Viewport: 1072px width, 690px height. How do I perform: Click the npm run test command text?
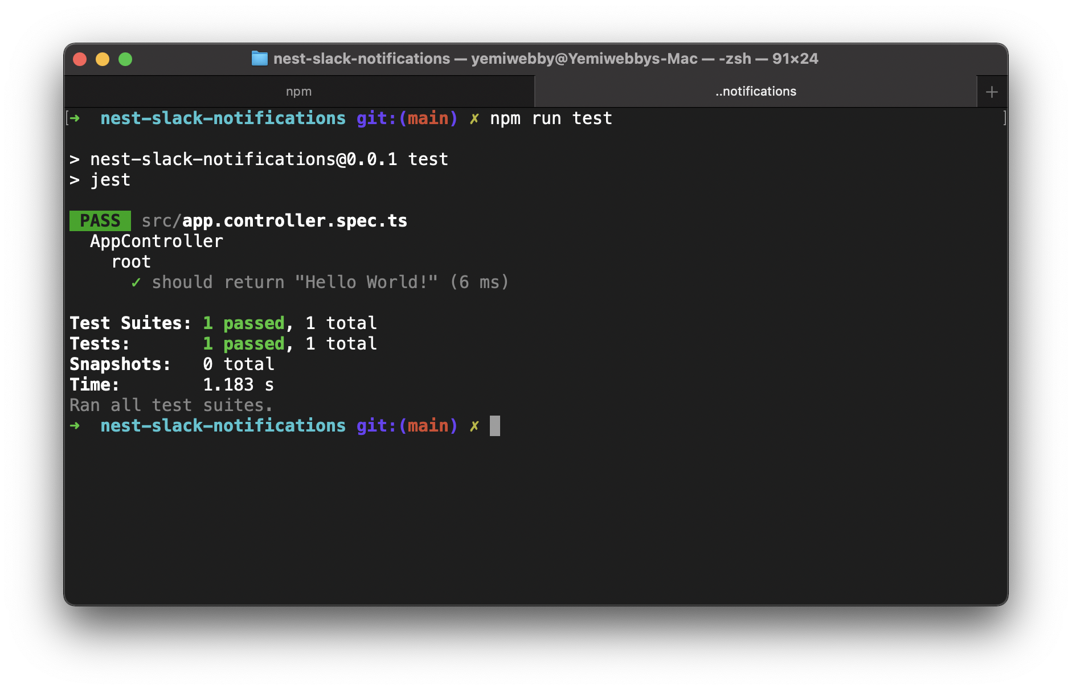551,118
